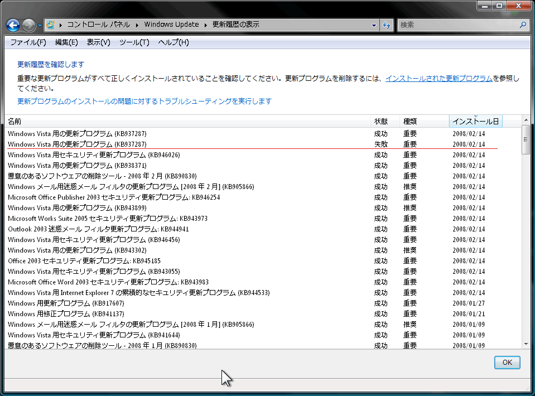Viewport: 535px width, 396px height.
Task: Sort by 状態 column header
Action: point(385,122)
